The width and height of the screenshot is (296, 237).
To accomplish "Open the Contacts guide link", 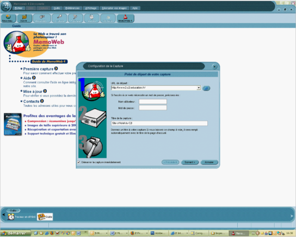I will pyautogui.click(x=31, y=101).
